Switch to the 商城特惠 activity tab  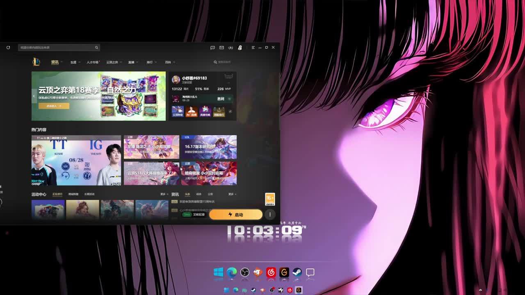[x=73, y=194]
